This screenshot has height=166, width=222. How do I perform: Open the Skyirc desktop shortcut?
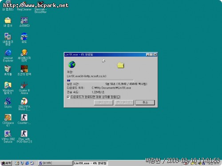(8, 103)
